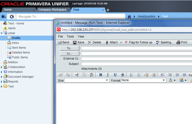Viewport: 192px width, 124px height.
Task: Print the message
Action: [182, 42]
